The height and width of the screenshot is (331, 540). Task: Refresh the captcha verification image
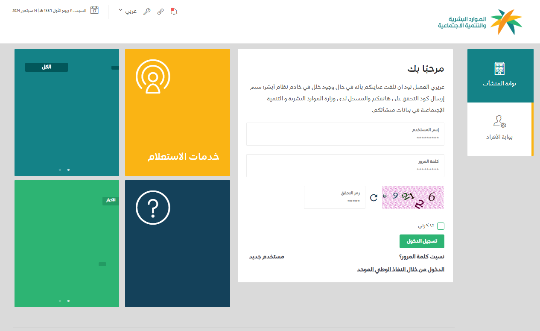point(374,197)
